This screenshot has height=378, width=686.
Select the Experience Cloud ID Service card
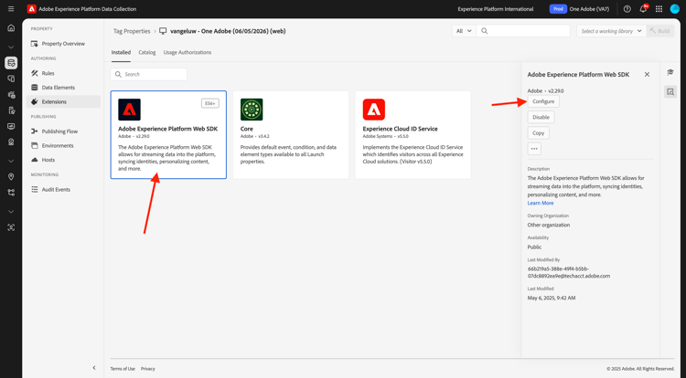click(413, 135)
